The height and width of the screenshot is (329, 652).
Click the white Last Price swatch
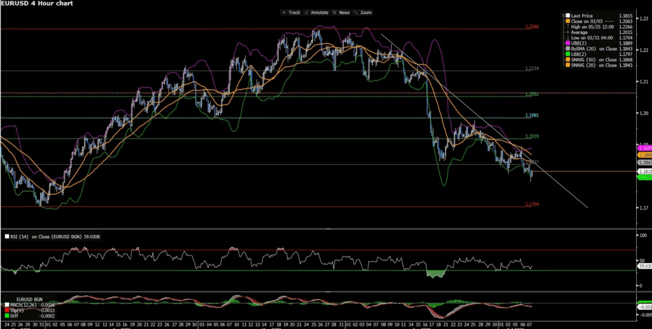tap(568, 16)
